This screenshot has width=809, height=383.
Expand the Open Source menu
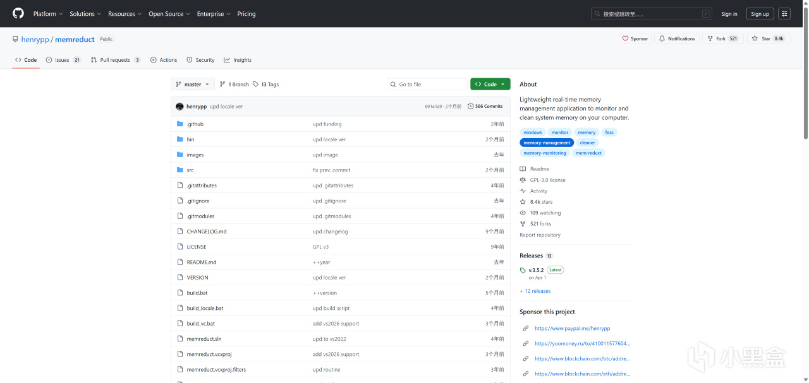169,14
